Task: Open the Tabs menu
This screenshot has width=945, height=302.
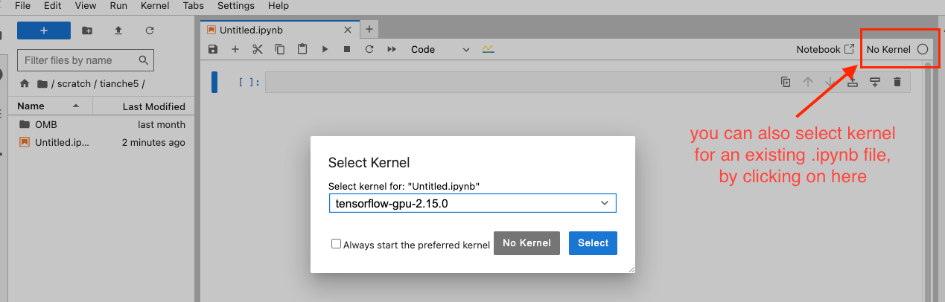Action: point(194,5)
